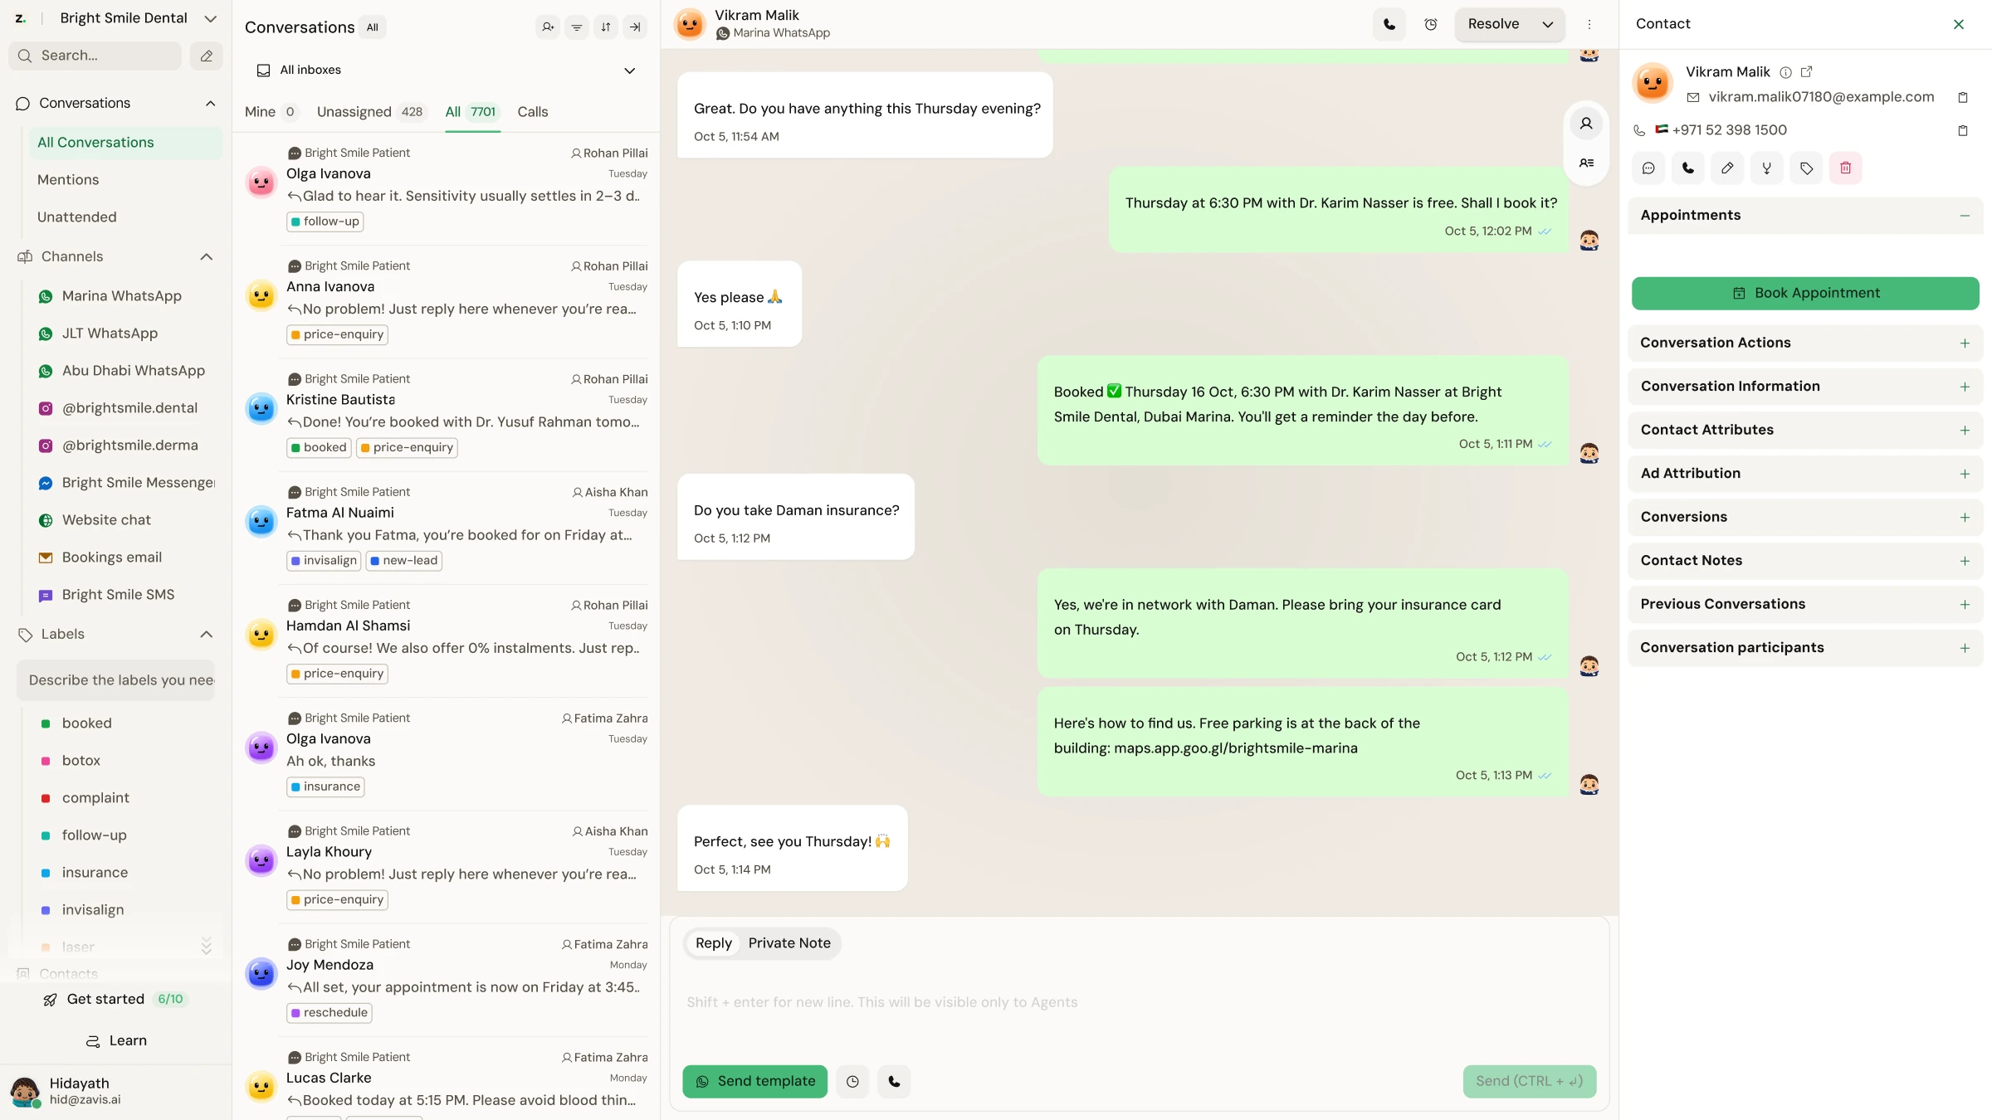
Task: Open contact in new window icon
Action: pyautogui.click(x=1807, y=72)
